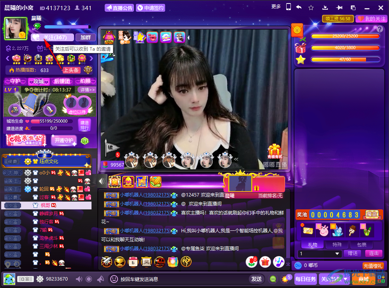The image size is (389, 288).
Task: Expand the viewer avatars with « arrows
Action: [236, 159]
